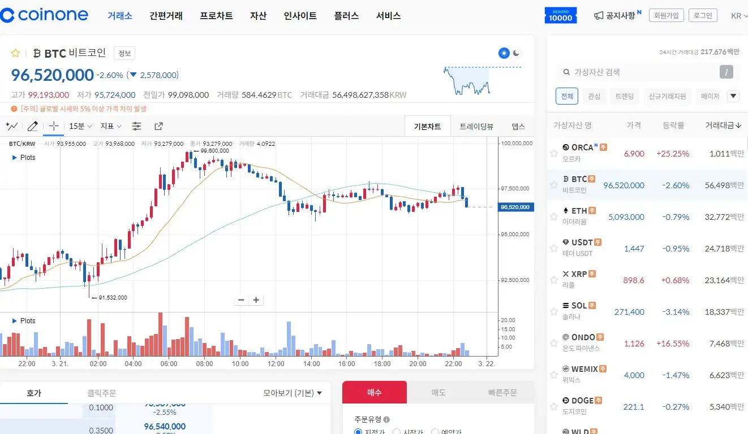Open the 서비스 menu

[x=388, y=16]
